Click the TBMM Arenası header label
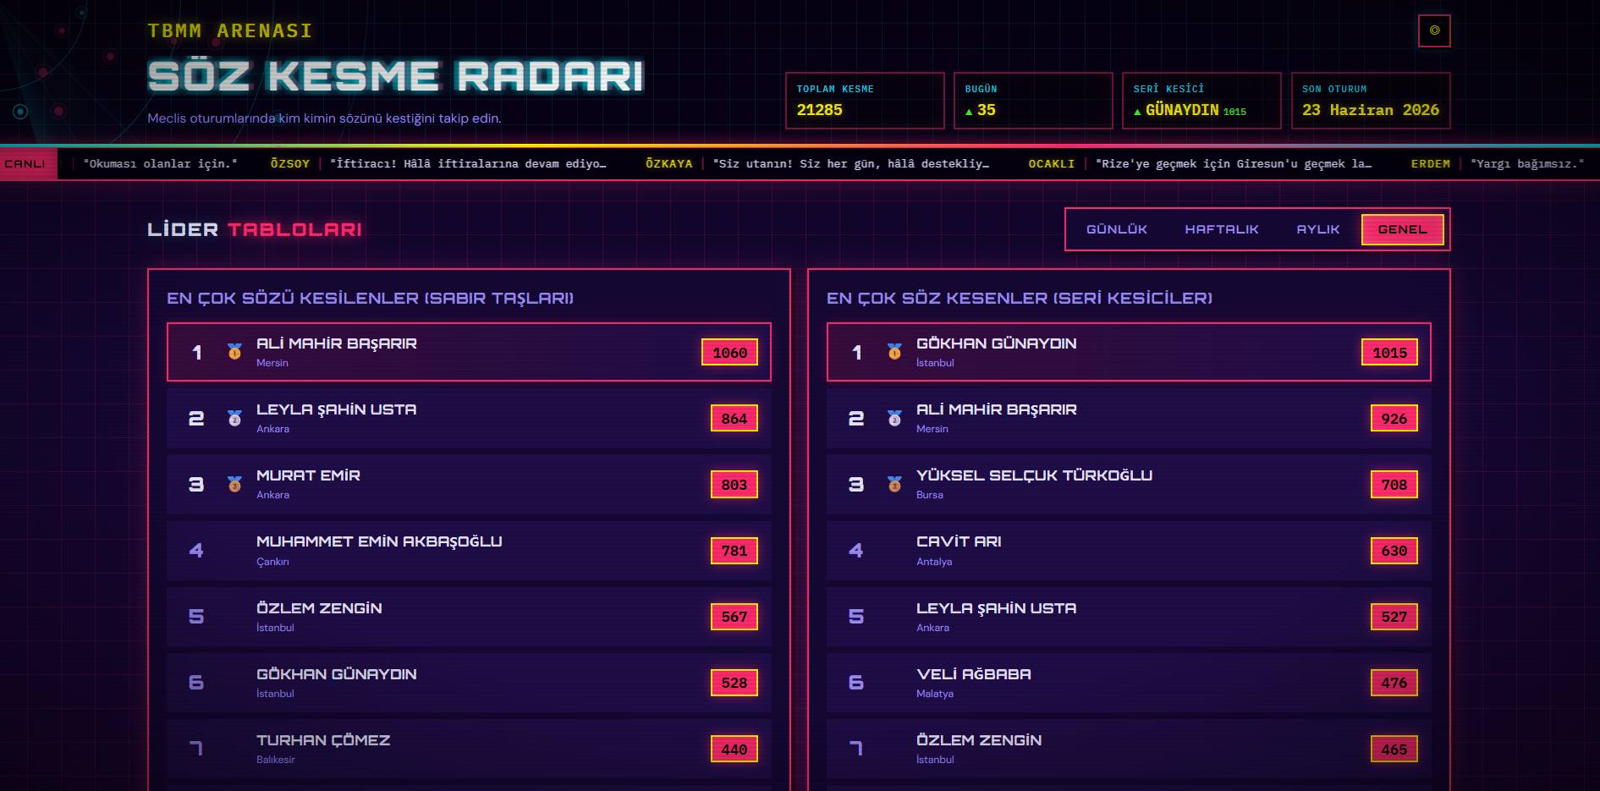 (x=230, y=30)
